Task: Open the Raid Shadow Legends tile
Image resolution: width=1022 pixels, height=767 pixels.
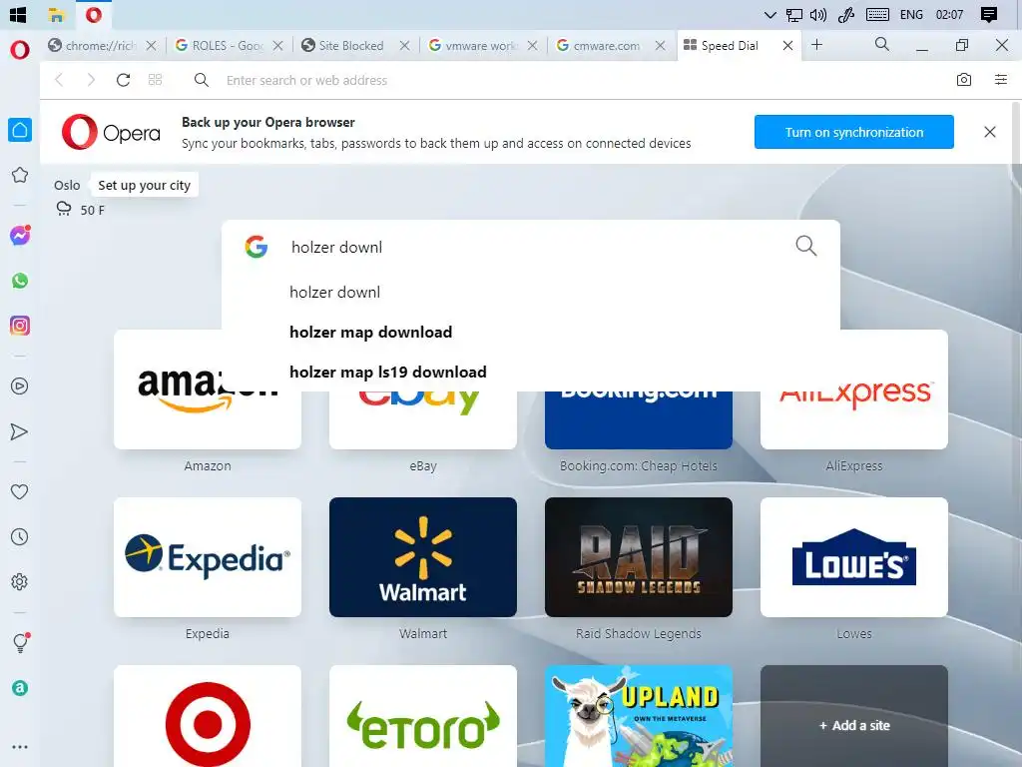Action: pos(638,557)
